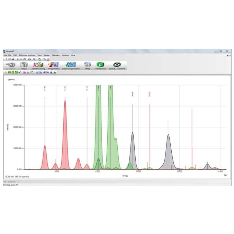Launch Data Processing
Screen dimensions: 234x234
point(38,65)
